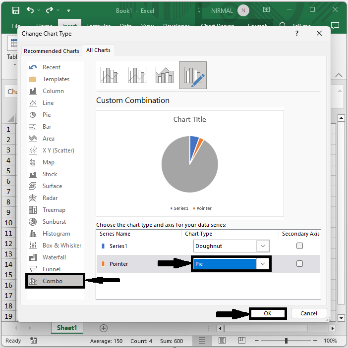Choose Histogram chart category

point(55,234)
